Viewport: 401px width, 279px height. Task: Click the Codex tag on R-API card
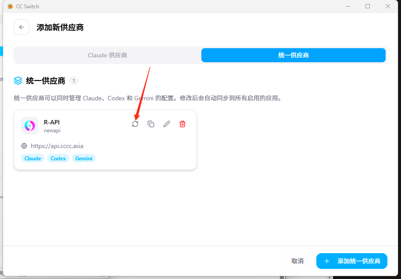[x=58, y=158]
